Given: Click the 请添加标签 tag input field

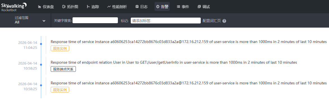Looking at the screenshot, I should pos(166,20).
